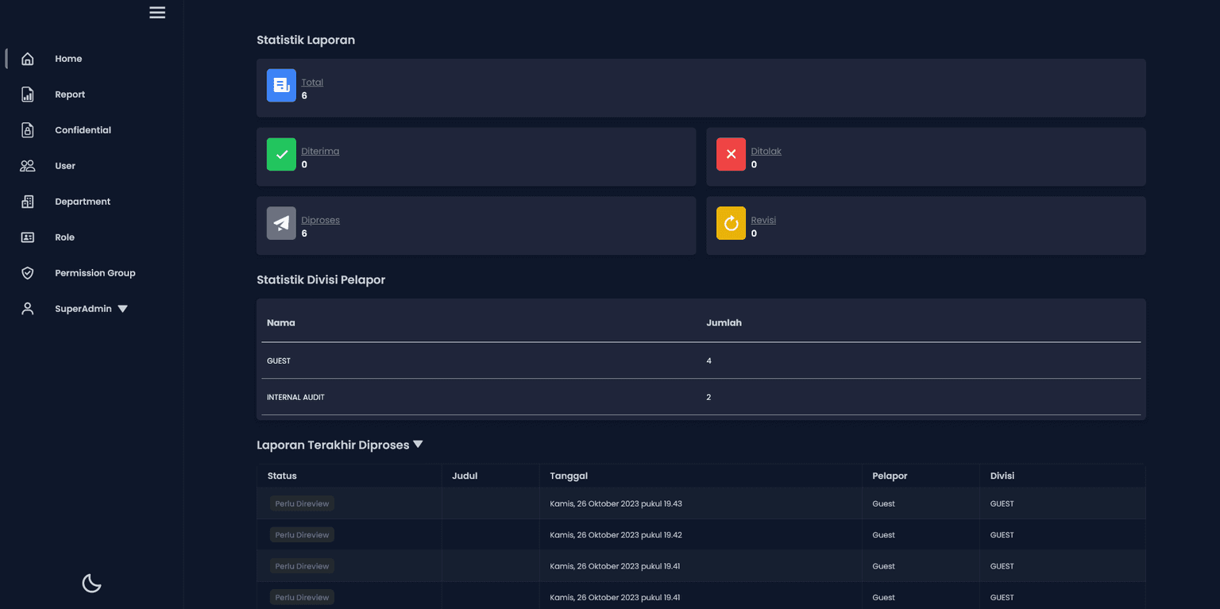
Task: Go to Confidential menu item
Action: [x=83, y=130]
